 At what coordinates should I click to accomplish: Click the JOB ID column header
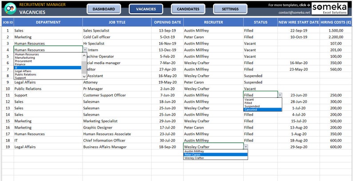tap(8, 22)
